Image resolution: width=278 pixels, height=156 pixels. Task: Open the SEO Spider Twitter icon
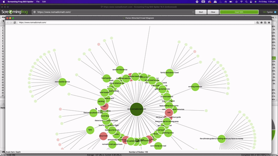coord(275,12)
